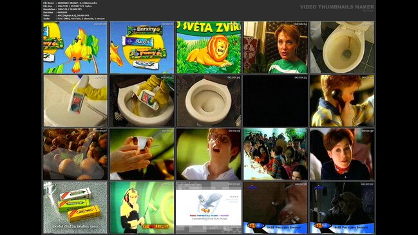Click the File Size info line
The width and height of the screenshot is (418, 235).
(x=68, y=6)
